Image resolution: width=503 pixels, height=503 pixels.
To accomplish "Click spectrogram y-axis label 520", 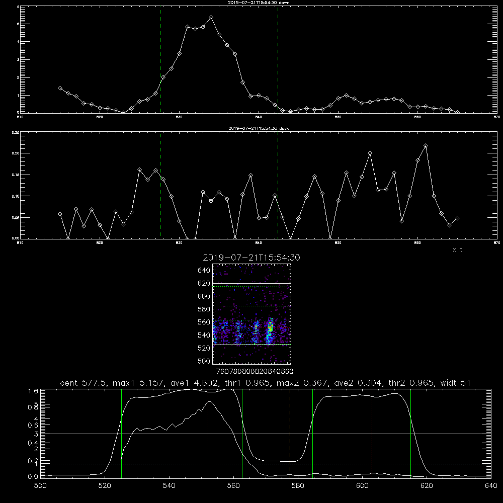I will [x=204, y=348].
